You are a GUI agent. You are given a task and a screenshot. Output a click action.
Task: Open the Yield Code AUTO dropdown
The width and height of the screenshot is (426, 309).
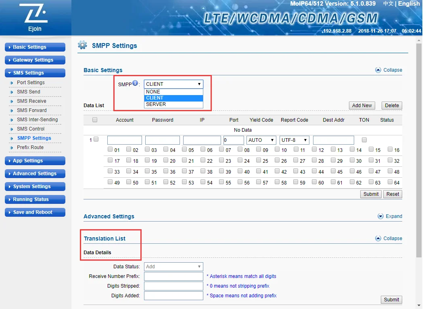pos(261,140)
